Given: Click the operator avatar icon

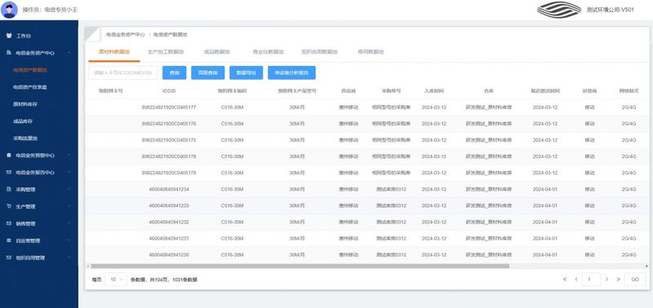Looking at the screenshot, I should 9,10.
